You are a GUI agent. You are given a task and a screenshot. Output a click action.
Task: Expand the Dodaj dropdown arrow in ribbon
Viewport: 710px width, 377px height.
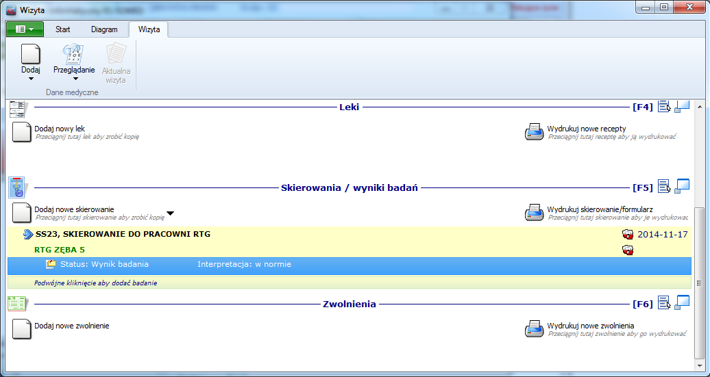click(x=31, y=79)
